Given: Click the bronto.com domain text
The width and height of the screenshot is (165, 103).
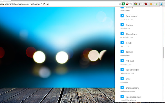Looking at the screenshot, I should coord(125,29).
